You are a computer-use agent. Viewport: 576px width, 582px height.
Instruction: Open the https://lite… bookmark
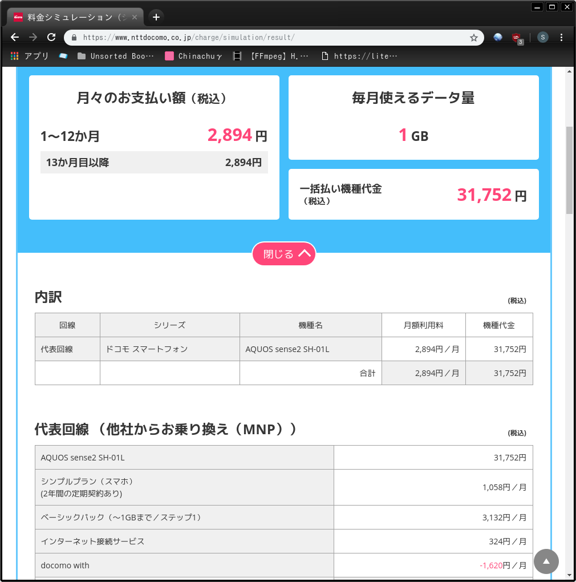pyautogui.click(x=359, y=56)
